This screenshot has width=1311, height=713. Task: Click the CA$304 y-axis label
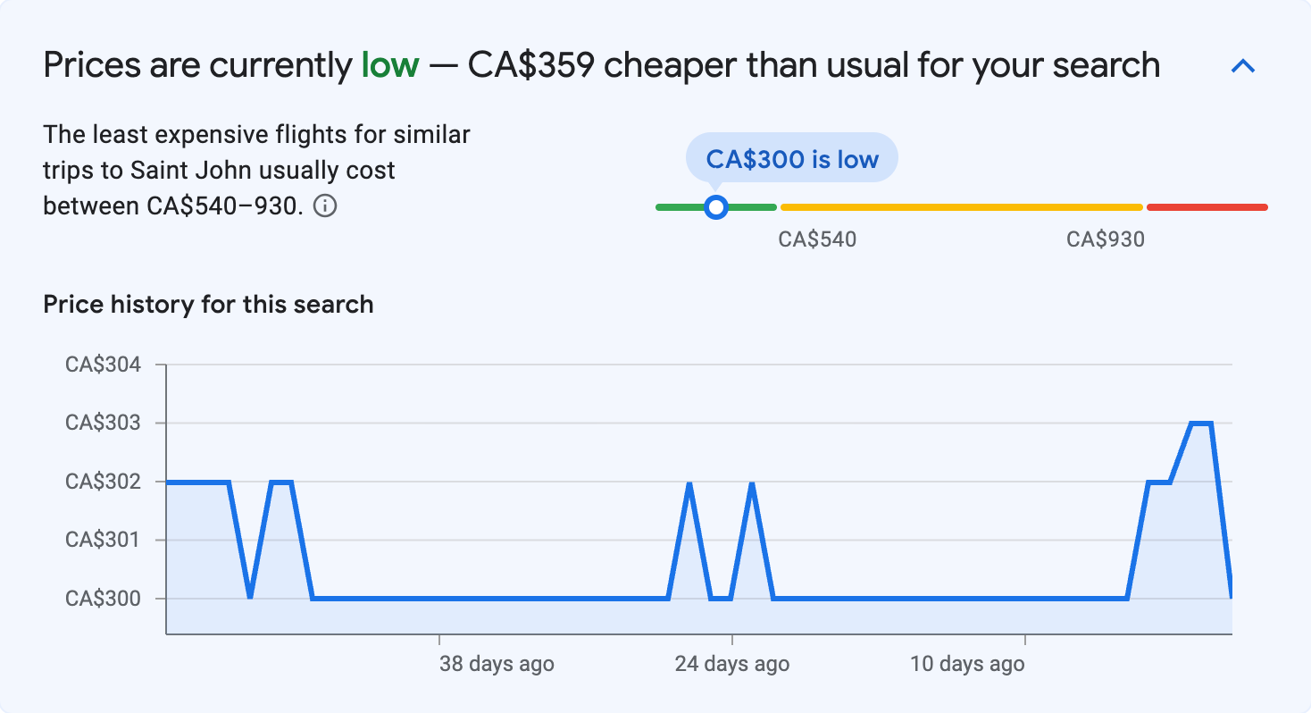(103, 365)
